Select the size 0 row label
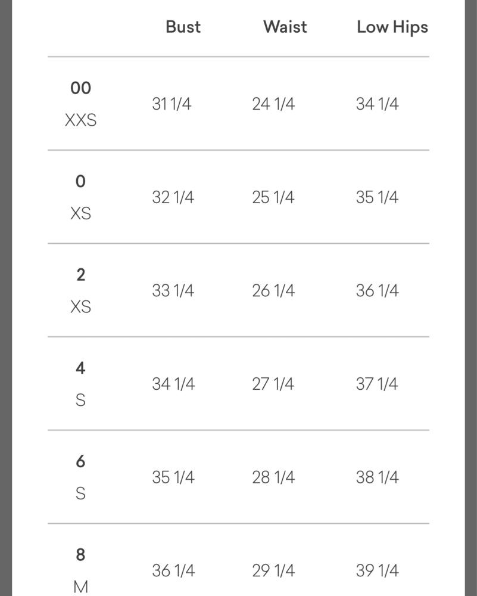The image size is (477, 596). pos(80,181)
